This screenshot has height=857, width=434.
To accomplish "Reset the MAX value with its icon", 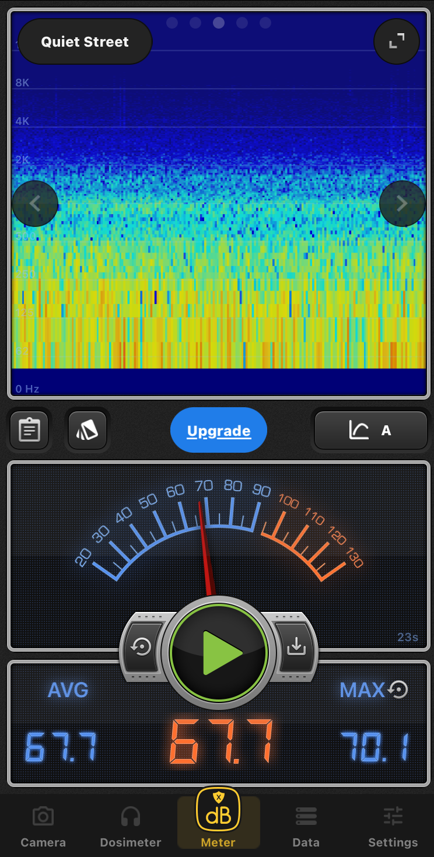I will 398,690.
